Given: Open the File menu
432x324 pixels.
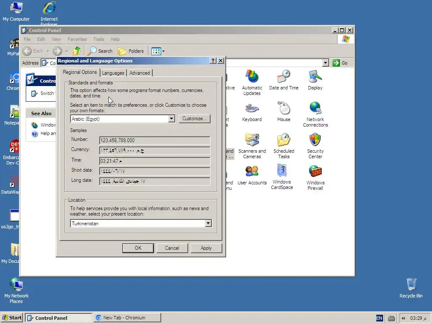Looking at the screenshot, I should point(27,39).
